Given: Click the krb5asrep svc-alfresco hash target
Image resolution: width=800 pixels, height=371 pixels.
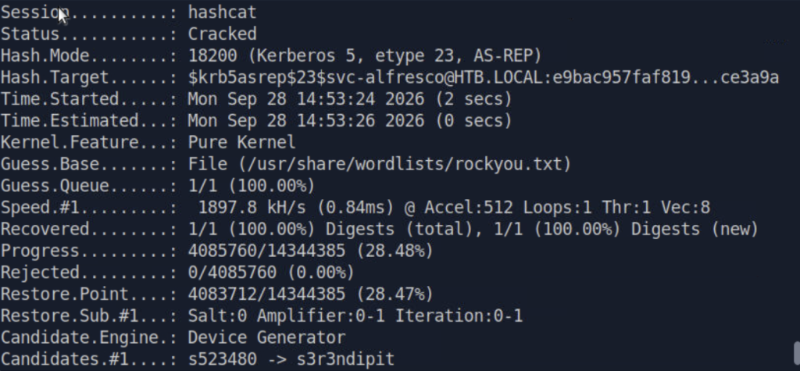Looking at the screenshot, I should pos(483,77).
